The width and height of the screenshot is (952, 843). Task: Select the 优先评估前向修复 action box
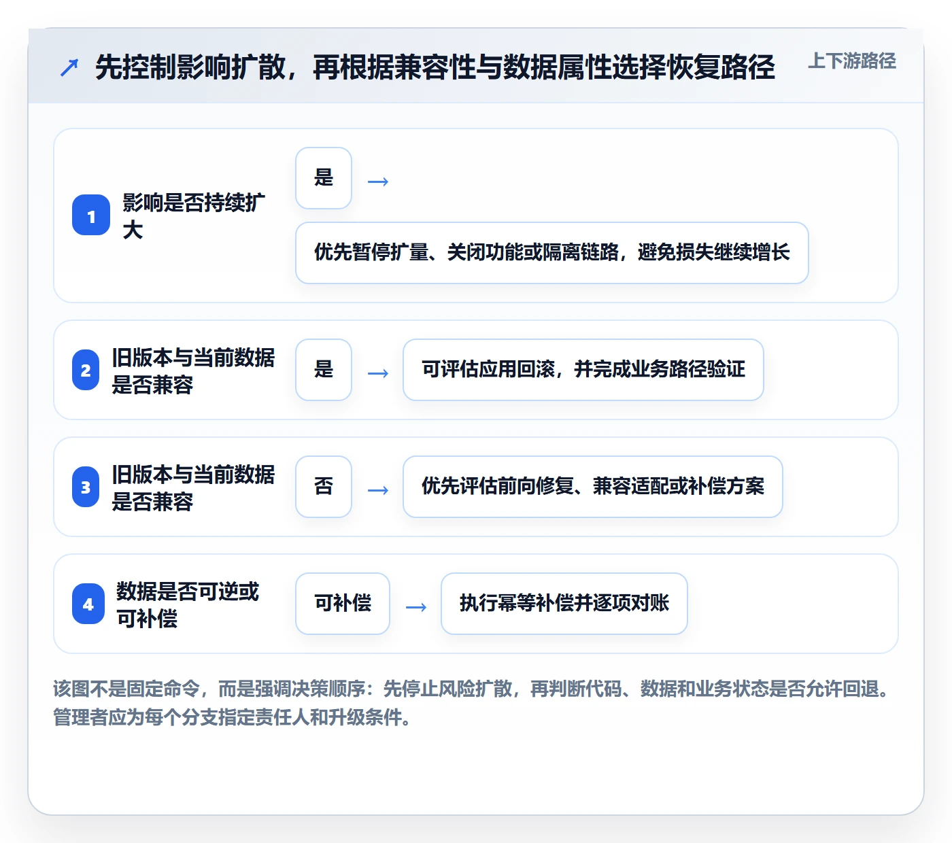click(x=593, y=487)
